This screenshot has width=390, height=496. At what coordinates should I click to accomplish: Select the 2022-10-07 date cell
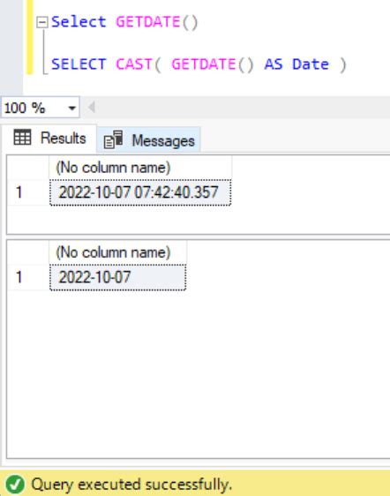pos(117,277)
